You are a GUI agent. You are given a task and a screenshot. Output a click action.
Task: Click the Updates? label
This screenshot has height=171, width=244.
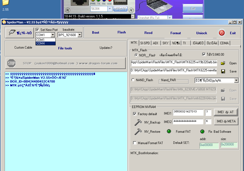tap(106, 48)
